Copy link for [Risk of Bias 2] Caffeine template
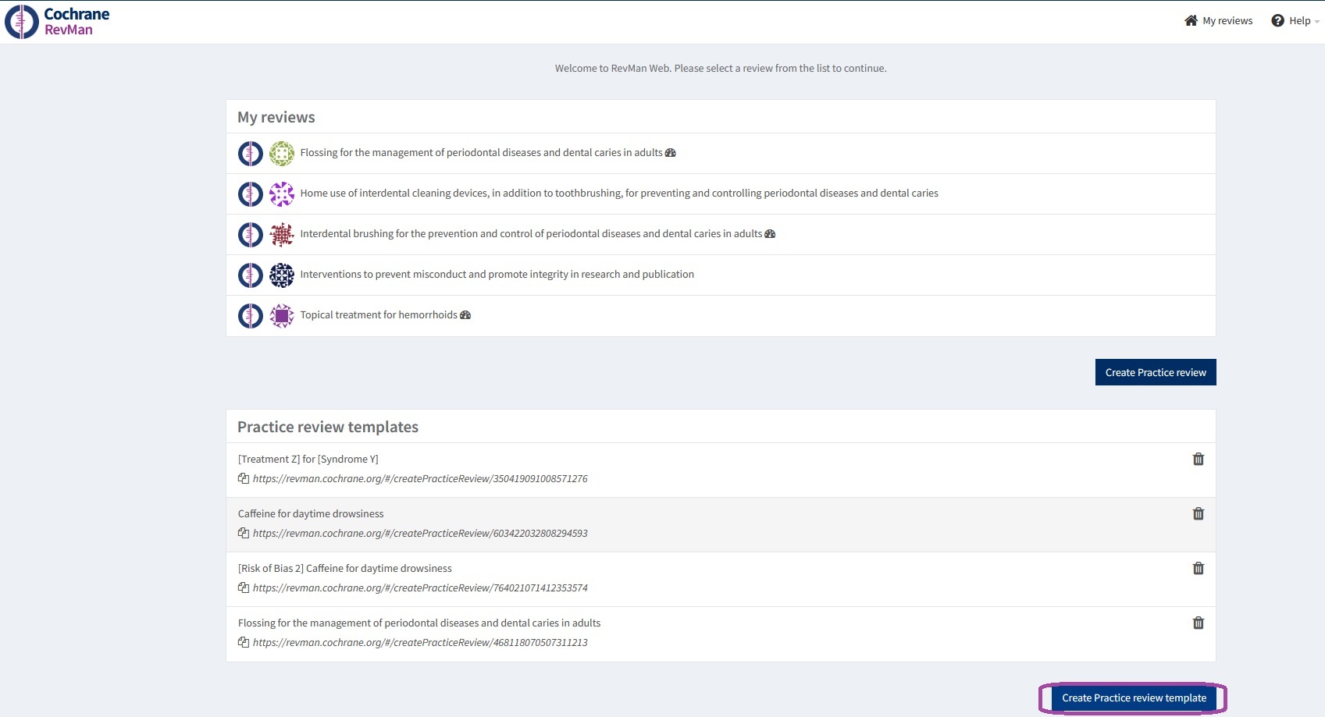This screenshot has width=1325, height=717. [244, 587]
